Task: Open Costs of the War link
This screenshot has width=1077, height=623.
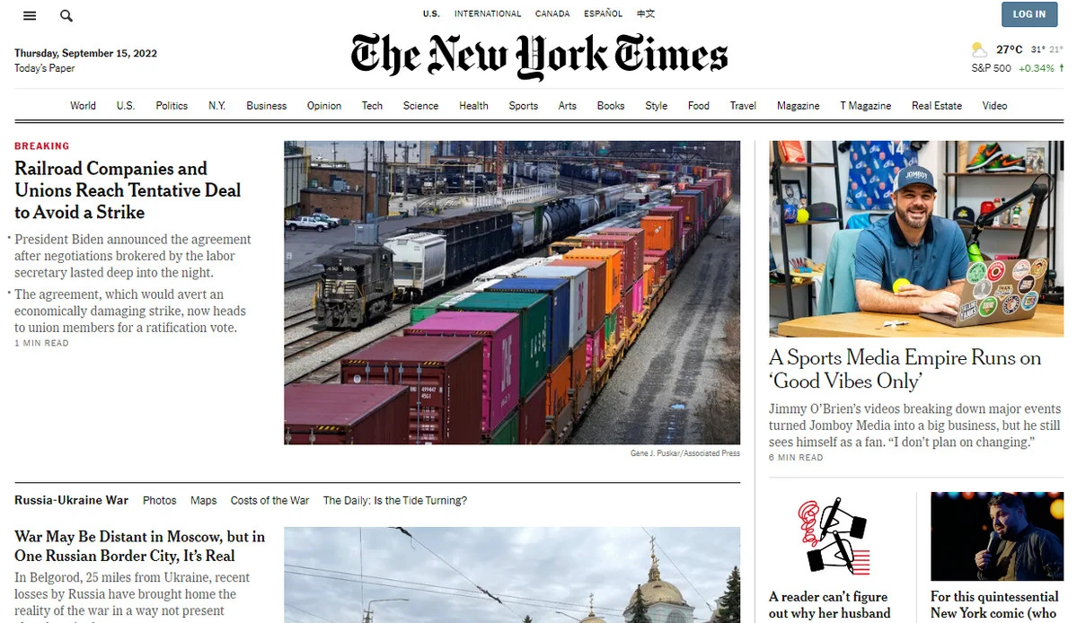Action: (270, 500)
